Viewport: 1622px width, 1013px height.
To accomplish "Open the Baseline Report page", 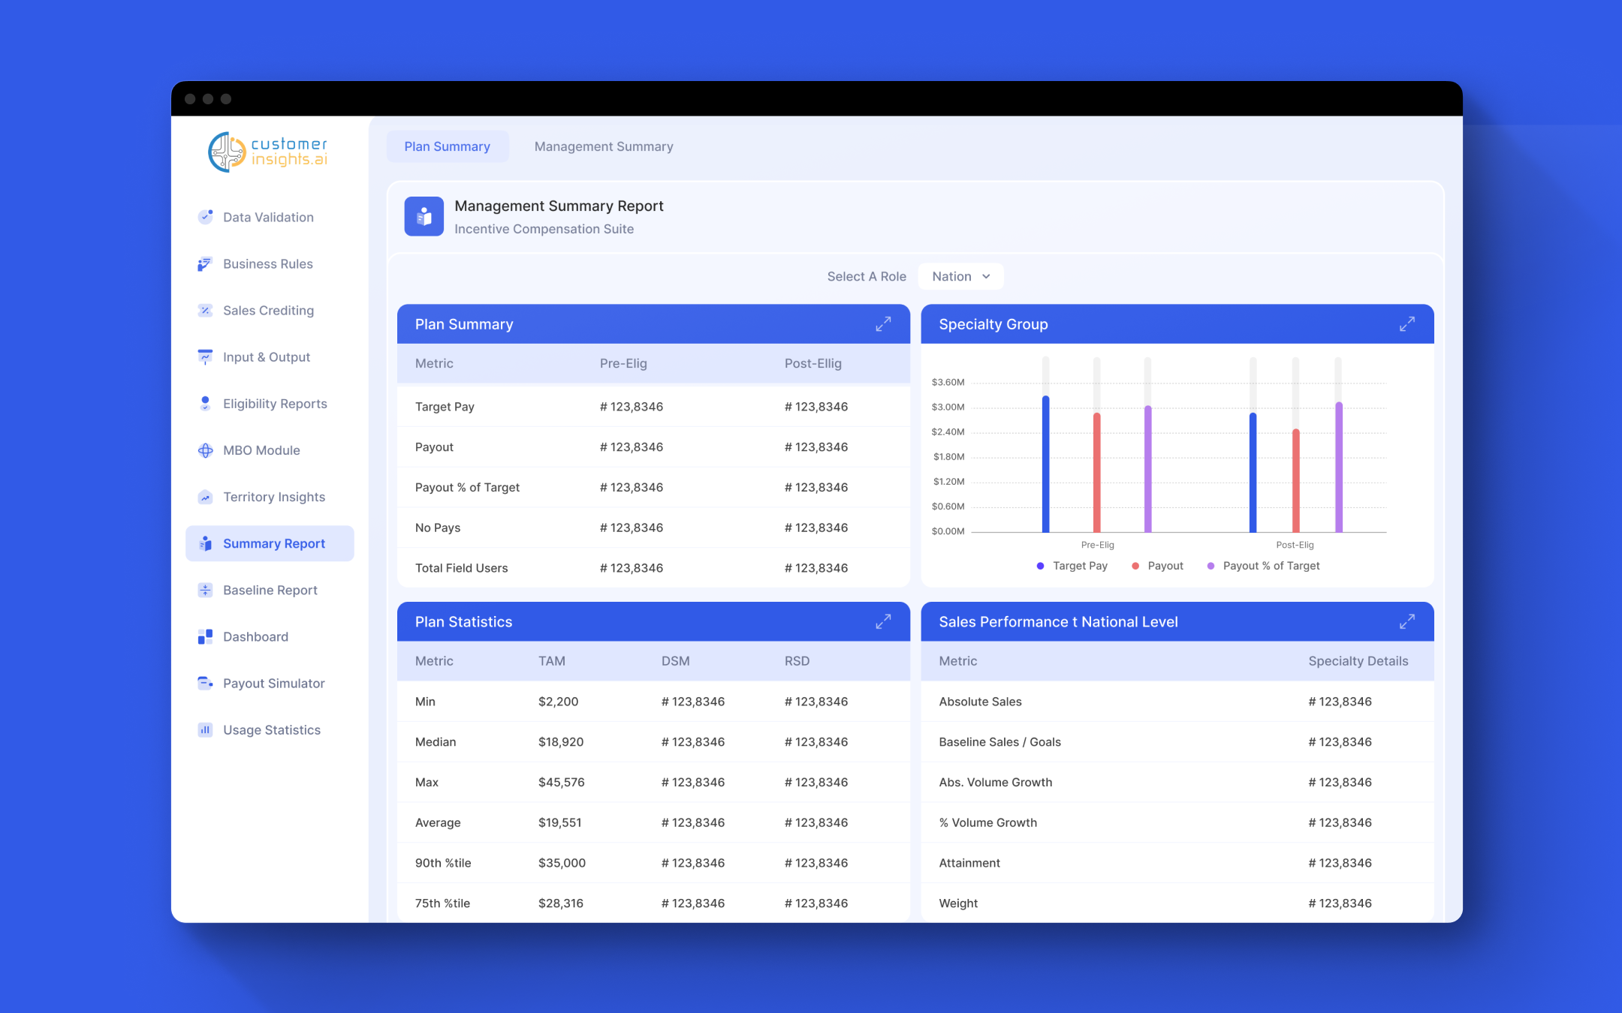I will 270,590.
